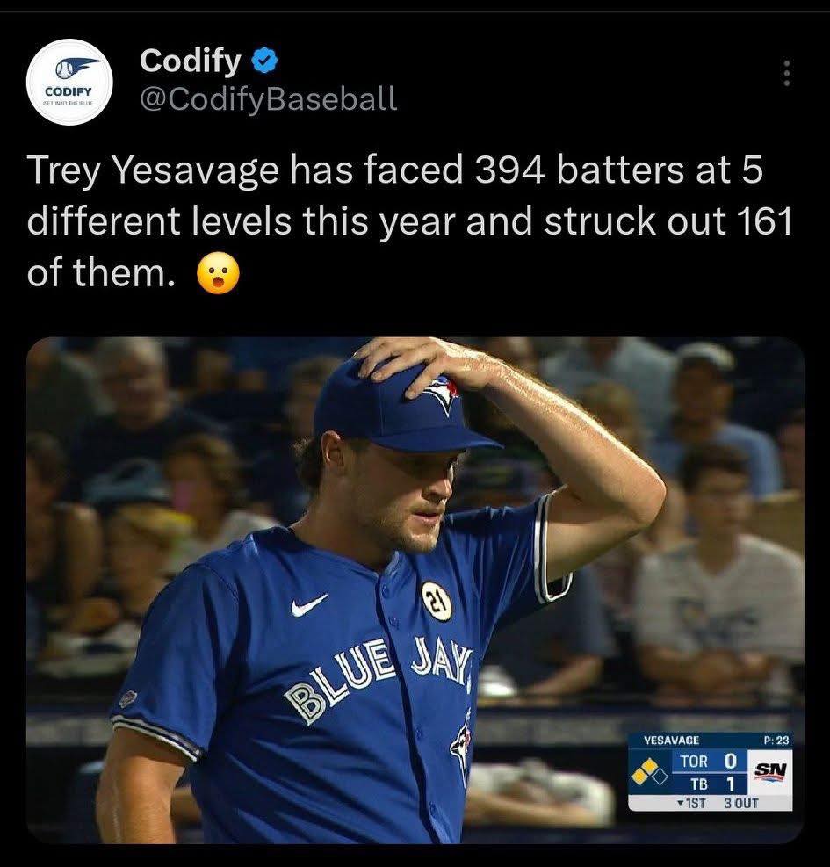
Task: Click the TB 1 score row
Action: pyautogui.click(x=709, y=784)
